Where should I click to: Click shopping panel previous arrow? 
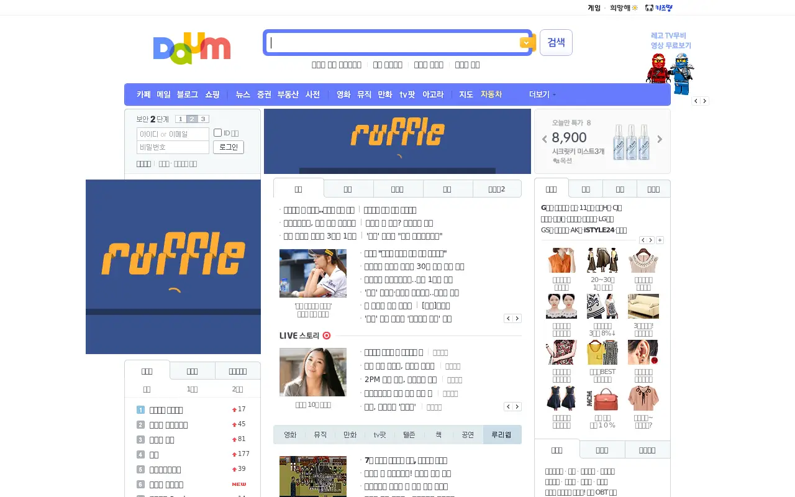point(643,240)
